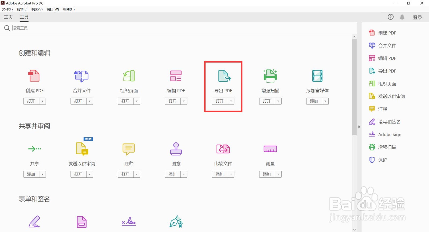Open the 视图(V) menu
This screenshot has height=232, width=429.
[x=37, y=9]
